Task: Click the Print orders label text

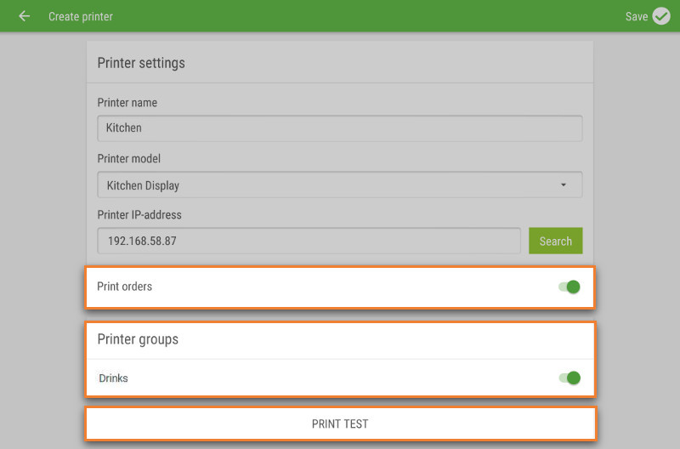Action: click(124, 287)
